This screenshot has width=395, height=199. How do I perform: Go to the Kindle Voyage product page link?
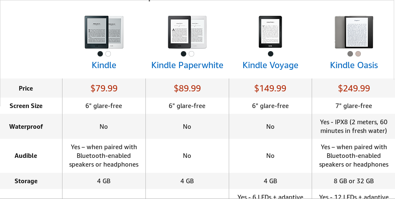270,65
